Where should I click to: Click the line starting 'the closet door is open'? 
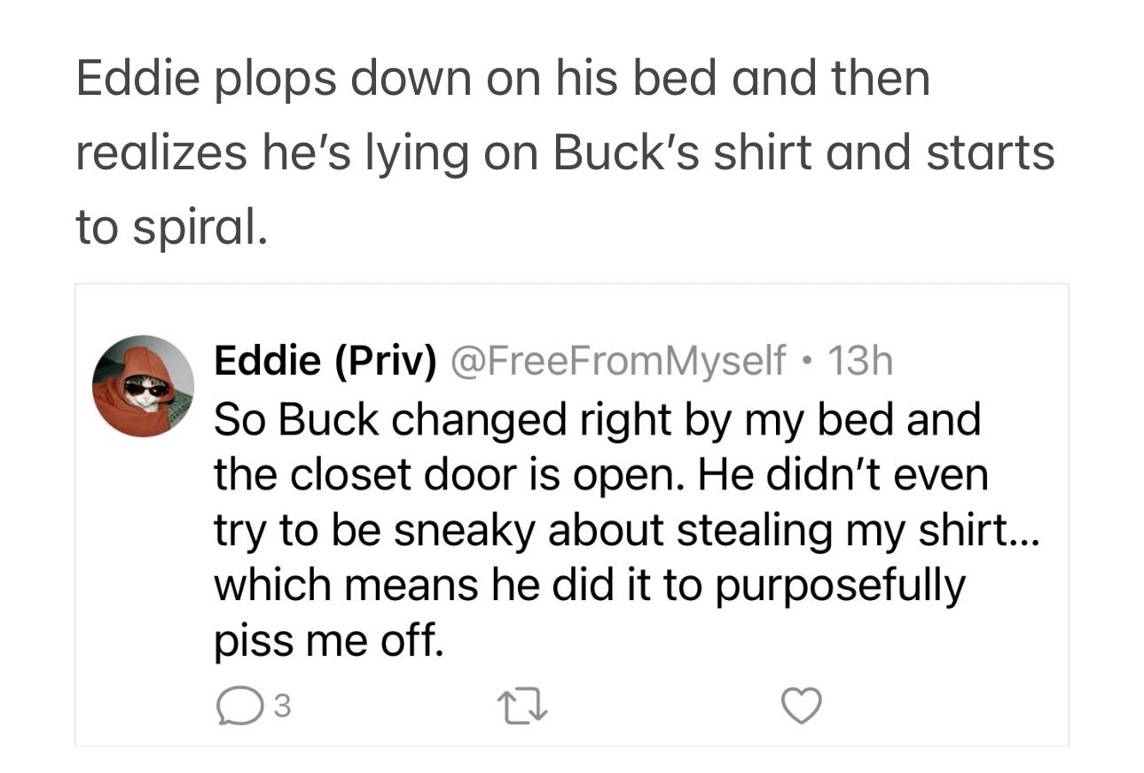tap(601, 476)
